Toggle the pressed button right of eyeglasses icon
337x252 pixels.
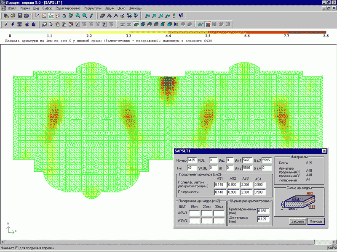209,24
